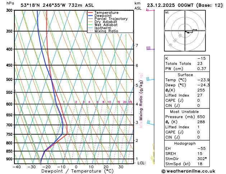Select the Most Unstable θe value '288'
Image resolution: width=226 pixels, height=174 pixels.
pos(201,122)
